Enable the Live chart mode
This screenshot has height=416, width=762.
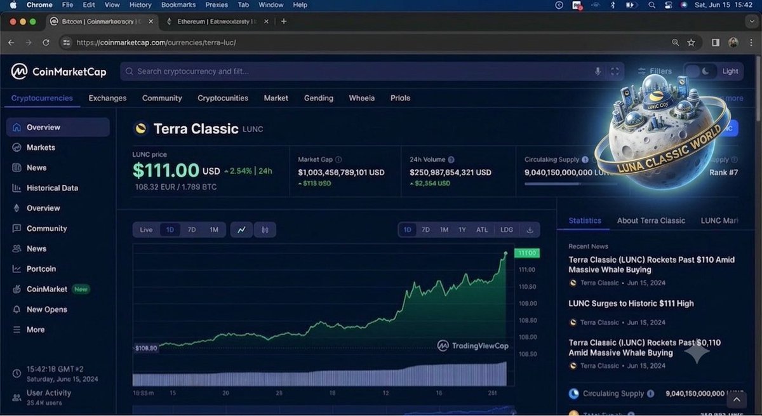(x=146, y=229)
